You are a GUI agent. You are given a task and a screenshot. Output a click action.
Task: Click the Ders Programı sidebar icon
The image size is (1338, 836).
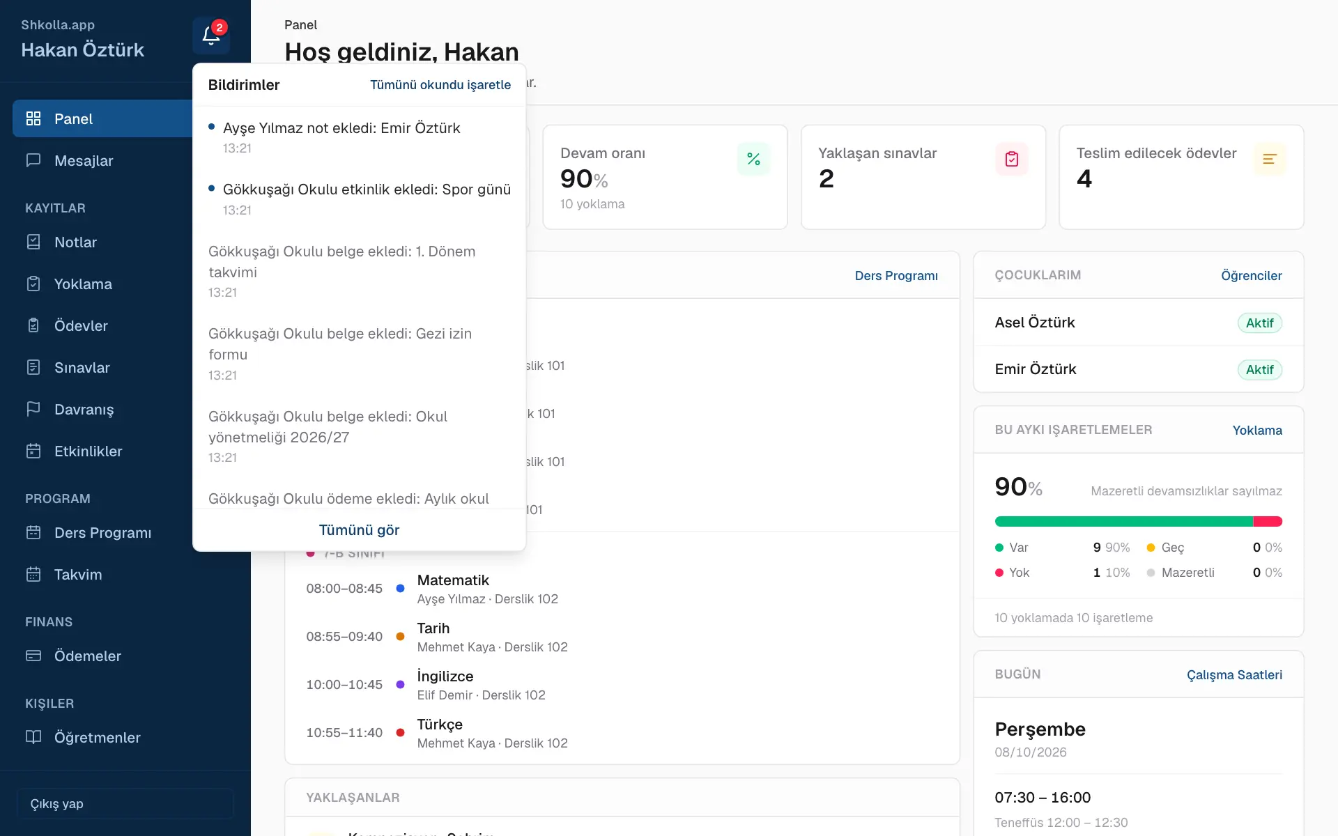pyautogui.click(x=33, y=532)
